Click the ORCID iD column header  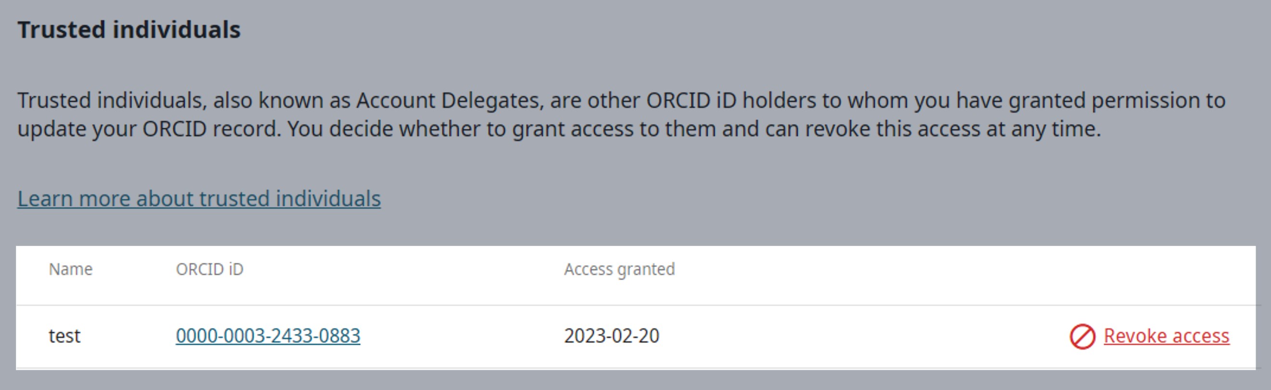[x=210, y=270]
